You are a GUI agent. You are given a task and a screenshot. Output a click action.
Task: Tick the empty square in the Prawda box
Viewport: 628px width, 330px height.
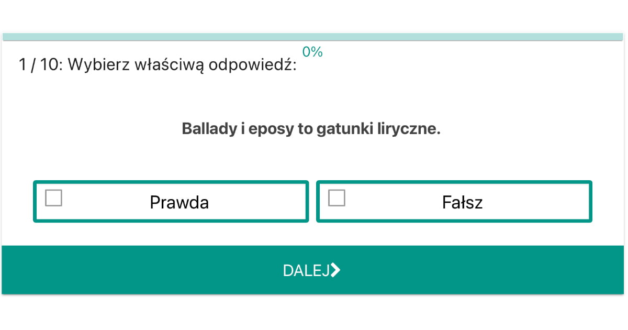click(53, 198)
